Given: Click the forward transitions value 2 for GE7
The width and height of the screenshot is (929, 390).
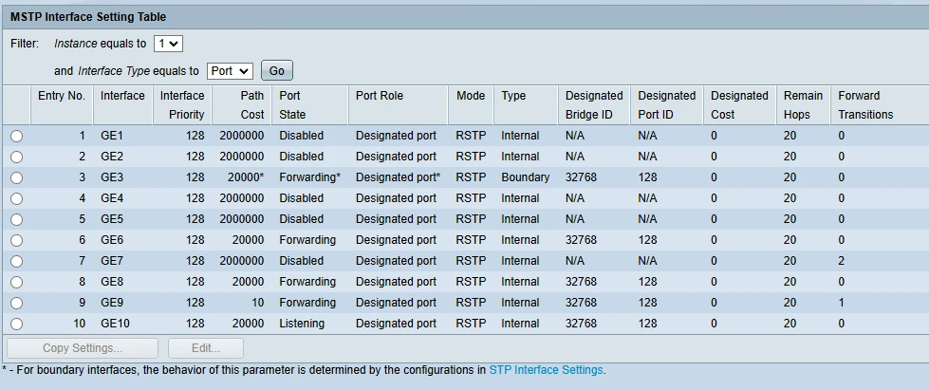Looking at the screenshot, I should pos(842,261).
